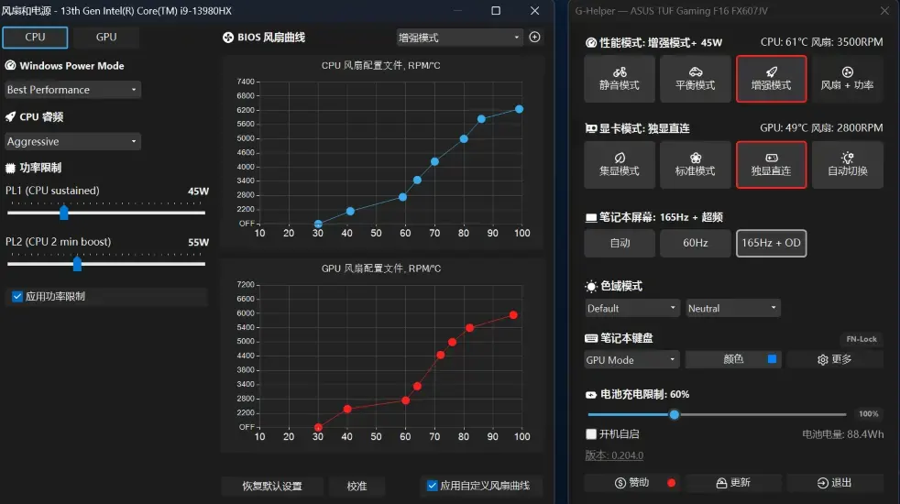Activate Turbo mode (增强模式) button in G-Helper
The width and height of the screenshot is (900, 504).
(771, 79)
